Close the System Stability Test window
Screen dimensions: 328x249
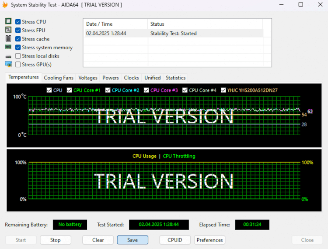point(320,5)
